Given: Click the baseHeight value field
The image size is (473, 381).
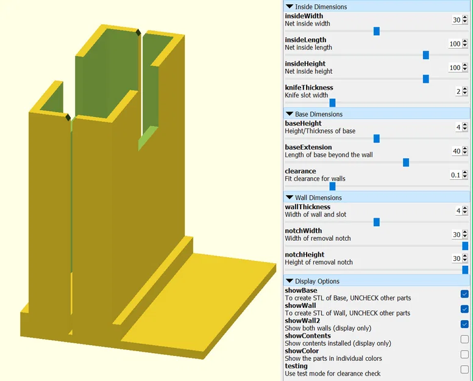Looking at the screenshot, I should tap(458, 127).
